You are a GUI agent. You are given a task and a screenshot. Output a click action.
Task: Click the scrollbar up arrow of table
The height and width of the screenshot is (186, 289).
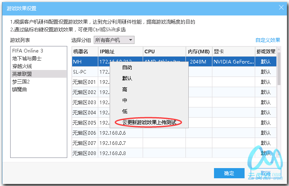coord(279,49)
